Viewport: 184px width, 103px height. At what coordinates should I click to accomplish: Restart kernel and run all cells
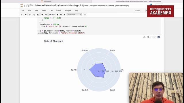(64, 15)
